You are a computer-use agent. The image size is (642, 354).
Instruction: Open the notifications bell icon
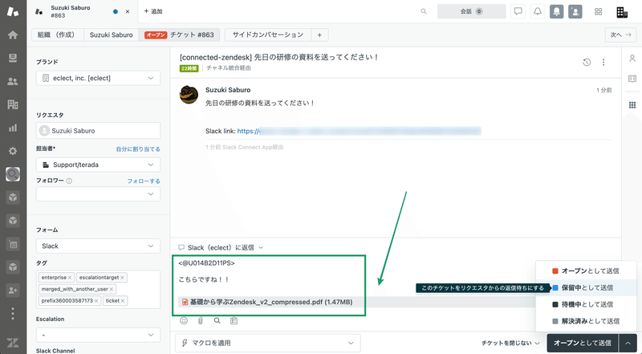[x=538, y=11]
